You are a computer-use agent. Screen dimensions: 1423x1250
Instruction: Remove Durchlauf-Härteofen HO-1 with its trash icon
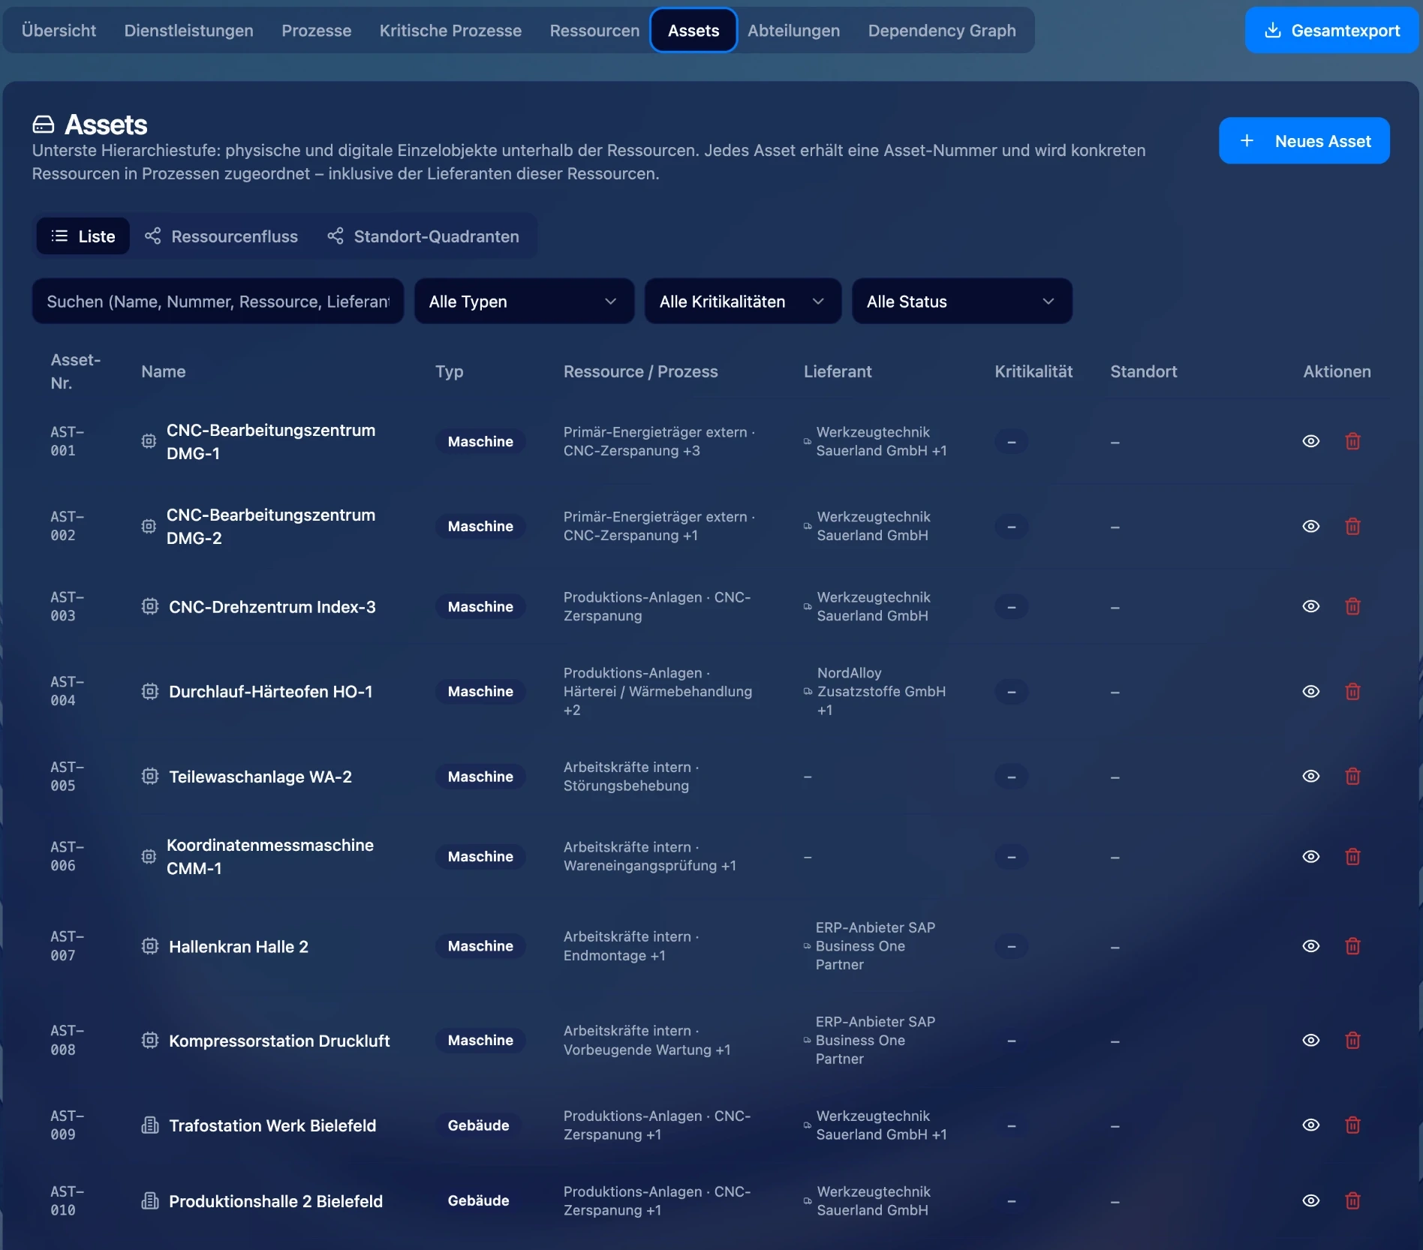click(x=1352, y=691)
